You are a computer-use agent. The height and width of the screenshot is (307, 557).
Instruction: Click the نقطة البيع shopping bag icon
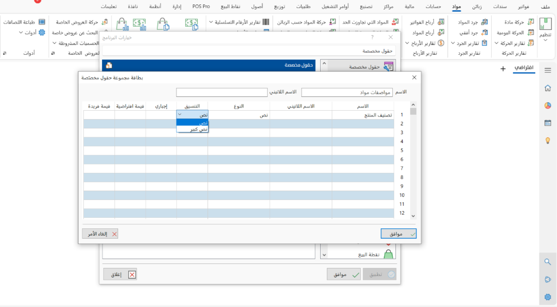click(x=389, y=254)
